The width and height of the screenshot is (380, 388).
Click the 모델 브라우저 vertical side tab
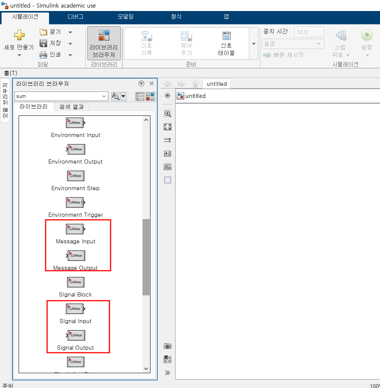click(5, 101)
